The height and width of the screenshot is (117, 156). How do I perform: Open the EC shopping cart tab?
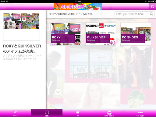tap(78, 113)
